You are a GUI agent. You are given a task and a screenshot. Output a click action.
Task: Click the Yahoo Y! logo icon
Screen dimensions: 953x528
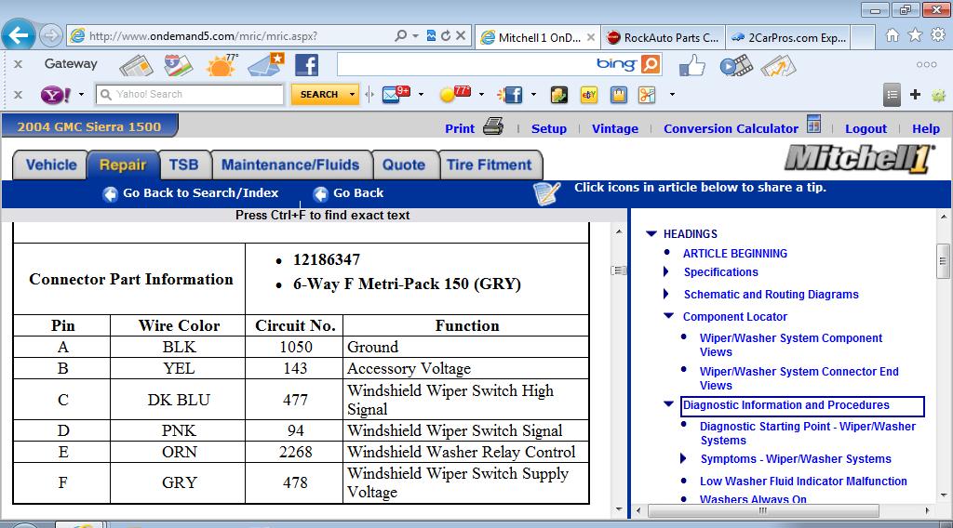(x=55, y=95)
